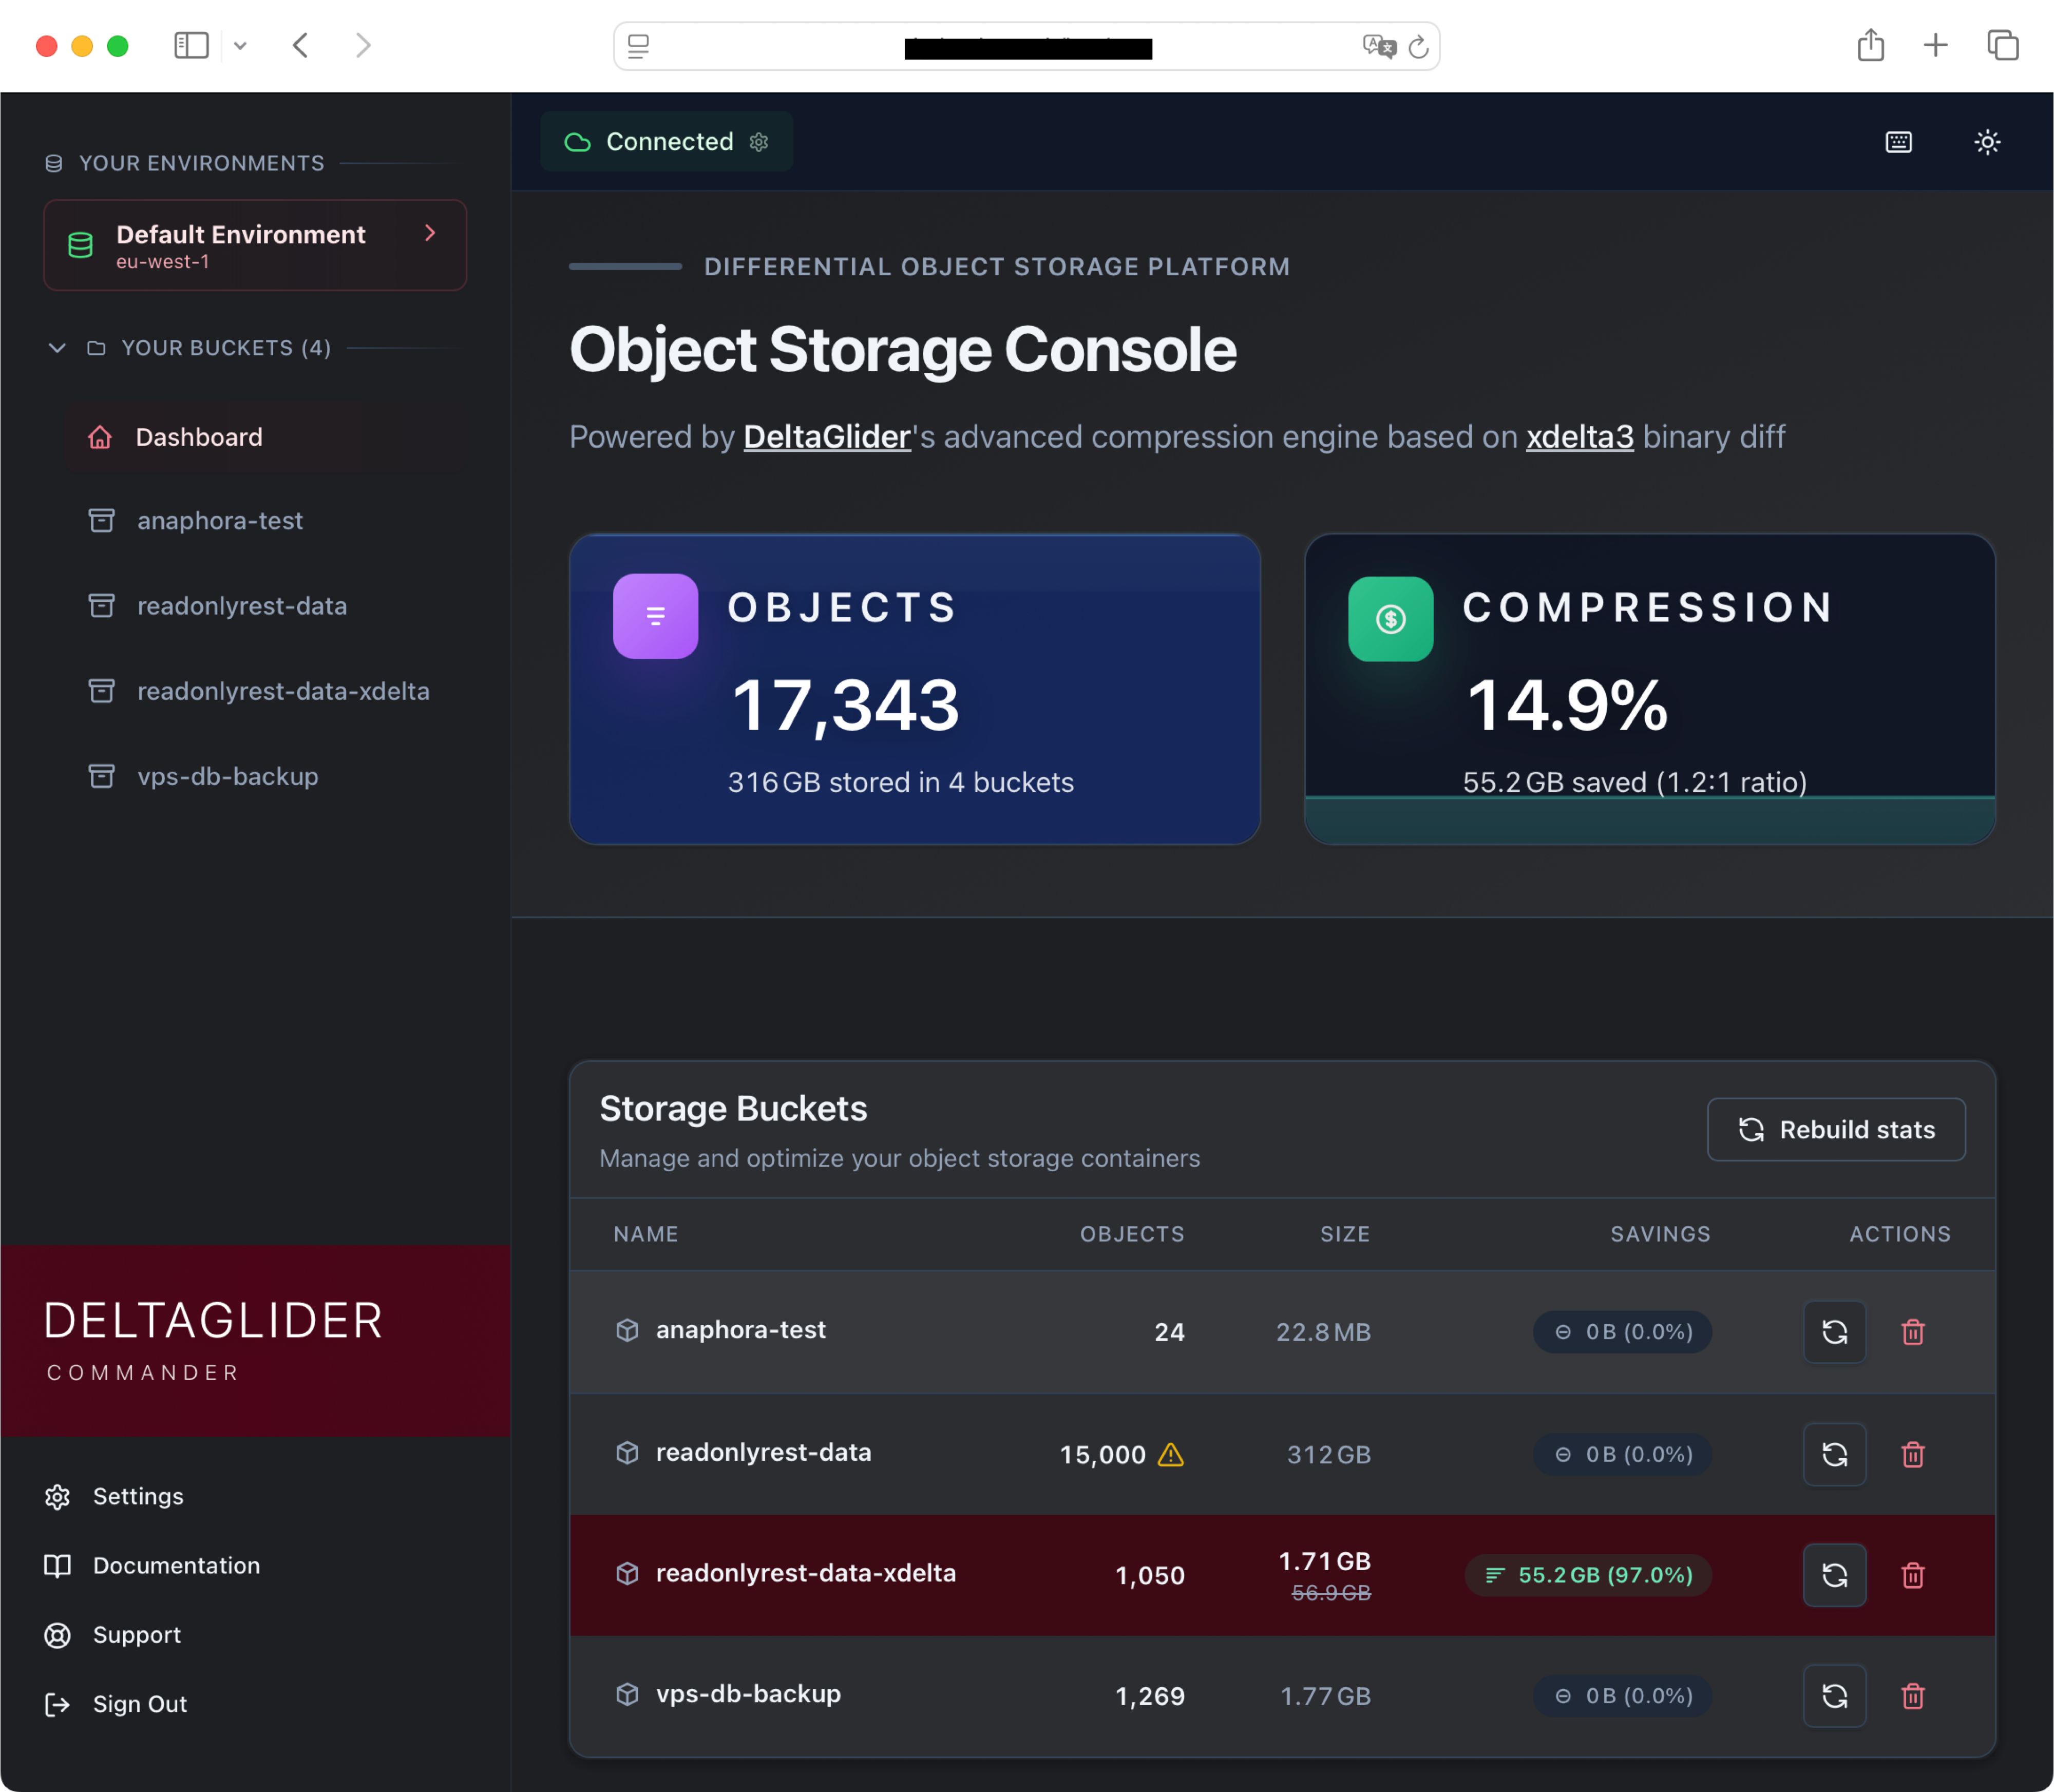The width and height of the screenshot is (2054, 1792).
Task: Open the DeltaGlider link
Action: point(826,437)
